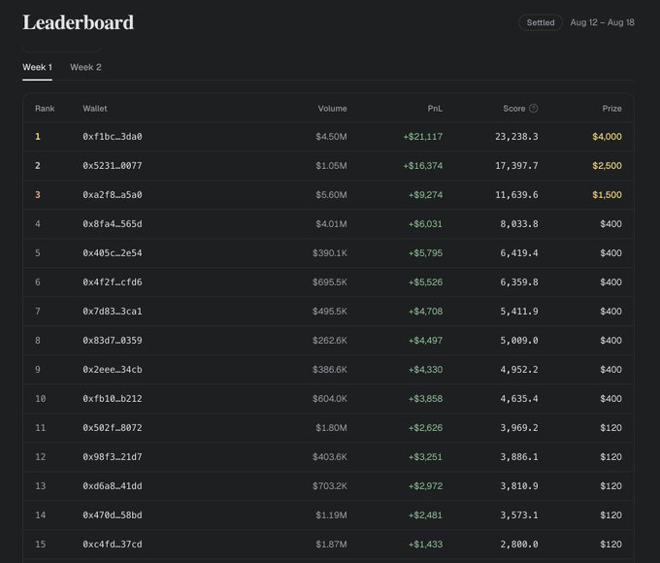Select wallet 0x405c…2e54
This screenshot has width=660, height=563.
113,253
